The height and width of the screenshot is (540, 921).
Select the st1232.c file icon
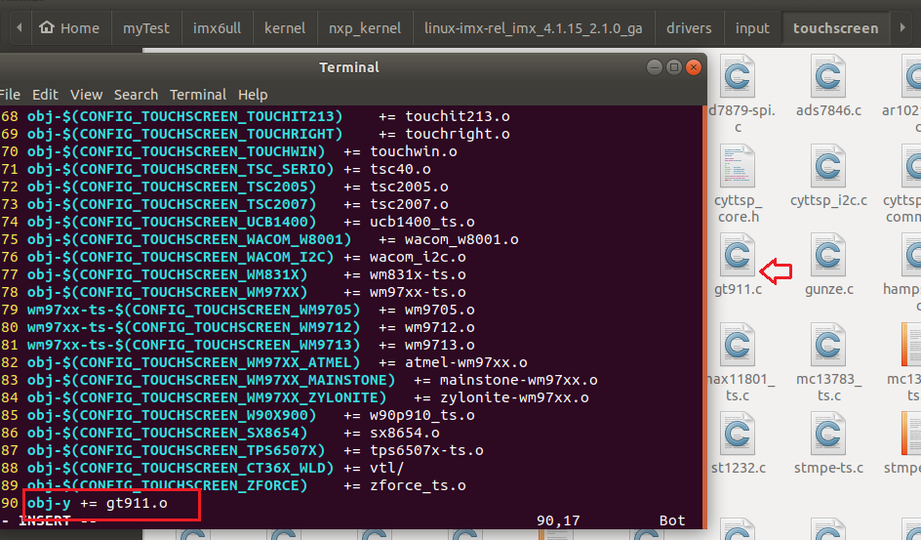[x=738, y=434]
